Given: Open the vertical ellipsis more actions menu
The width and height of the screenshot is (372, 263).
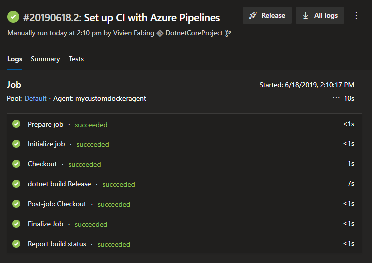Looking at the screenshot, I should point(356,15).
